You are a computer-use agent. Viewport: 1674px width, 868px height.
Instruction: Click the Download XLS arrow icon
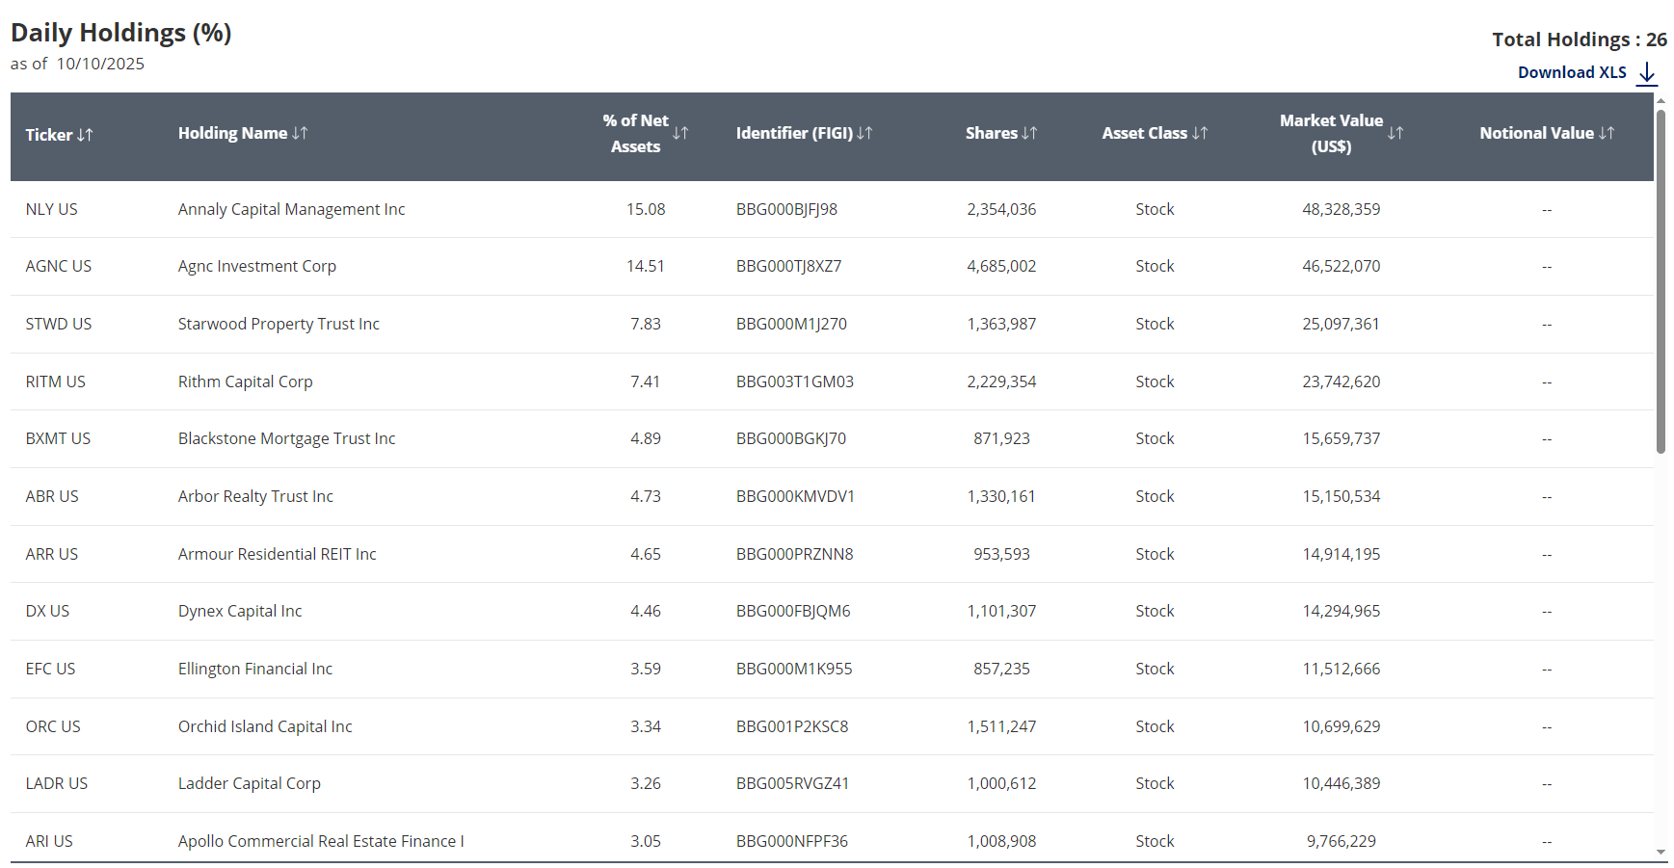(x=1647, y=73)
